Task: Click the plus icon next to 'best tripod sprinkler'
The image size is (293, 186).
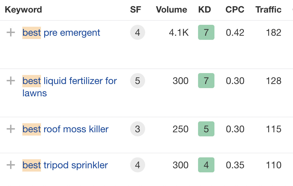Action: tap(11, 165)
